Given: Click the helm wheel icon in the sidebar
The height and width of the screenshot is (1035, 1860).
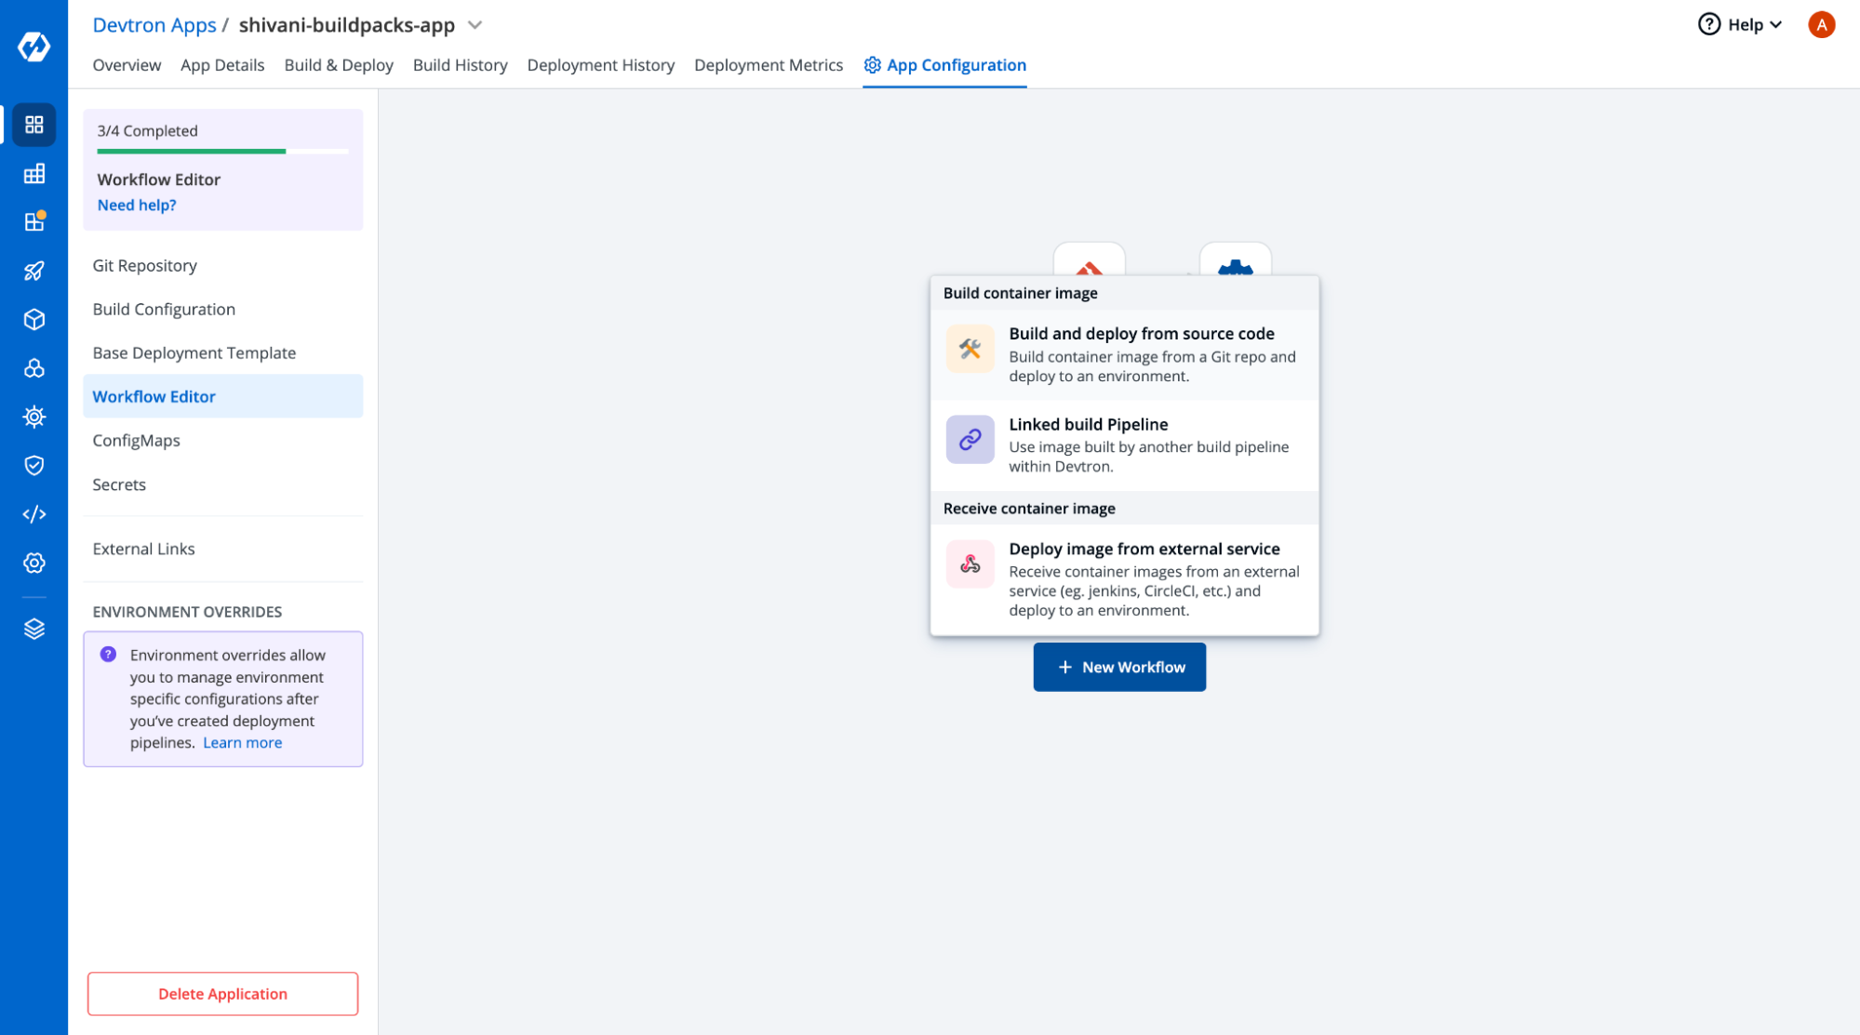Looking at the screenshot, I should click(34, 417).
